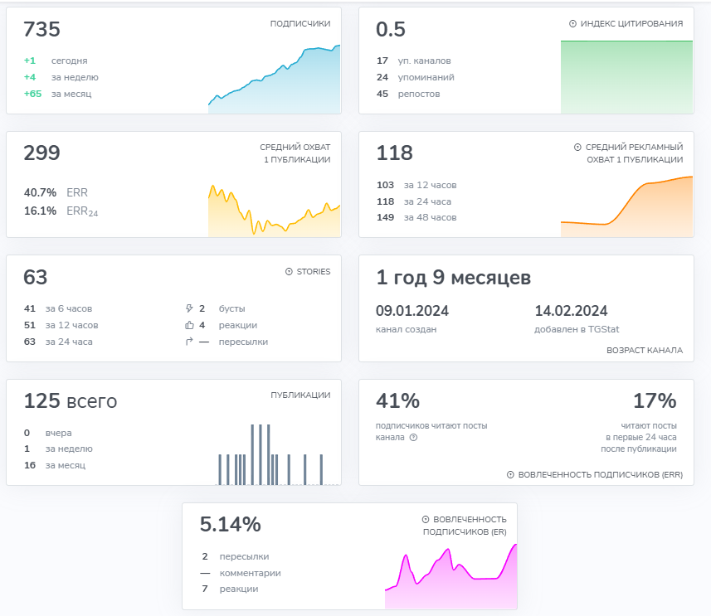Click the icon beside ВОВЛЕЧЕННОСТЬ ПОДПИСЧИКОВ (ER)
Screen dimensions: 711x616
click(x=426, y=519)
